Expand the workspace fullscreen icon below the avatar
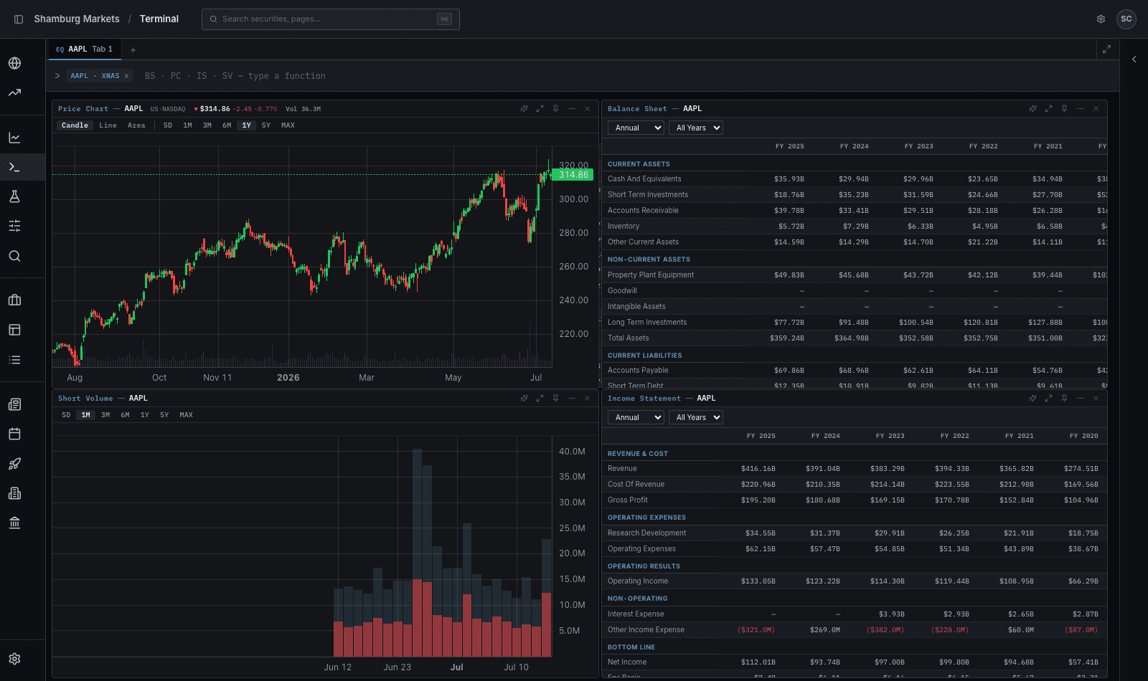1148x681 pixels. pyautogui.click(x=1106, y=49)
